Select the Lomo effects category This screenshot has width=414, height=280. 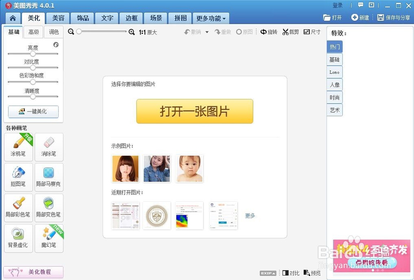point(335,72)
